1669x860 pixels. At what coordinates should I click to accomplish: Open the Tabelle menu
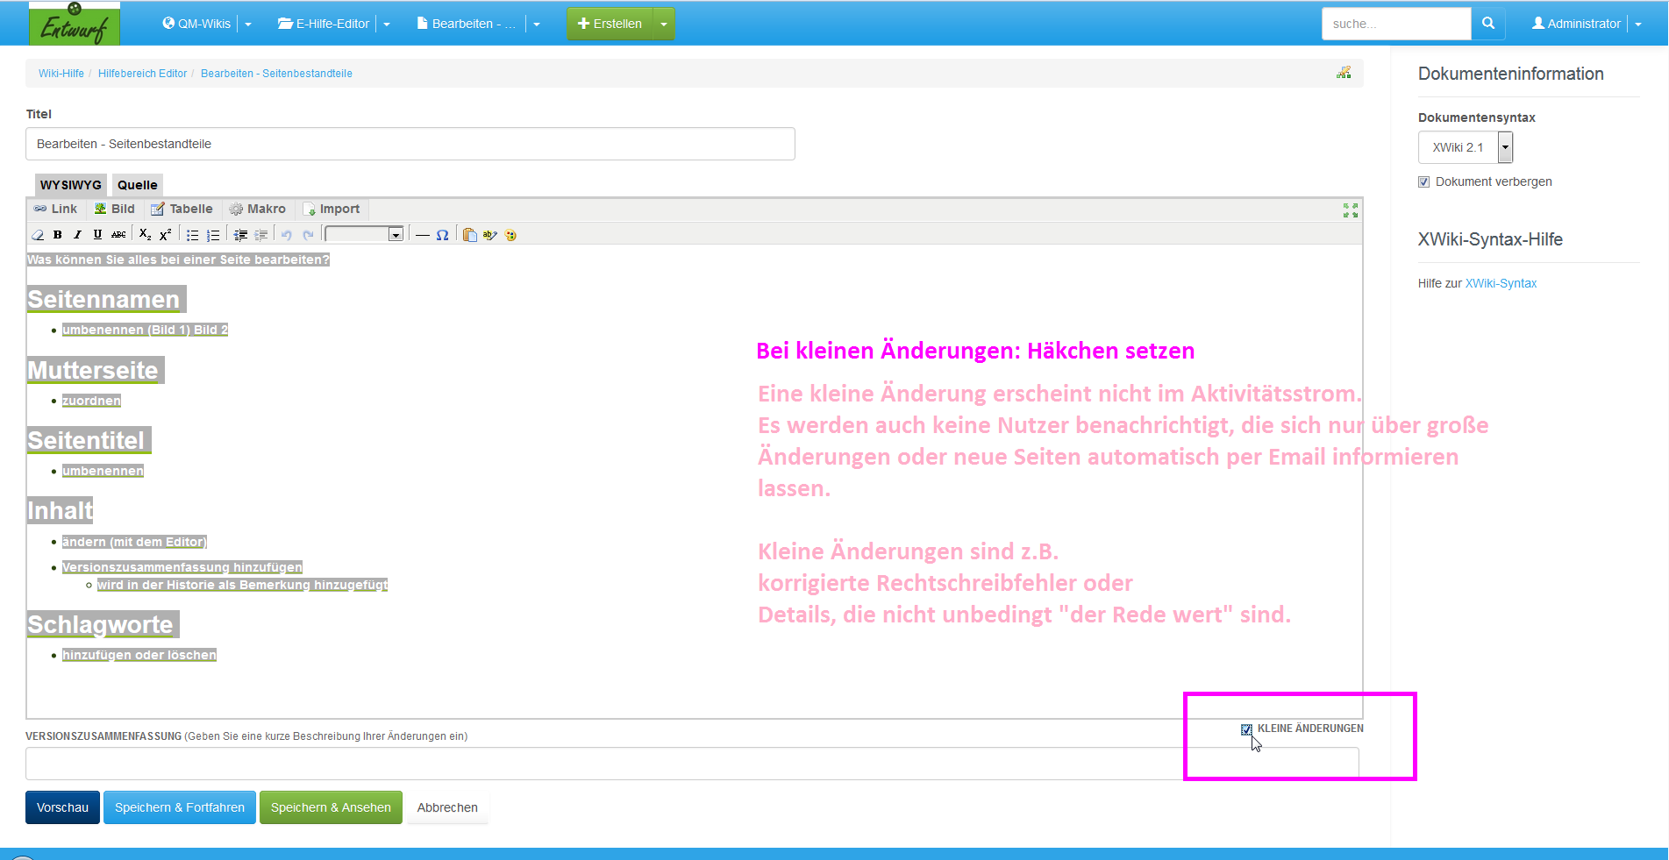(x=182, y=209)
